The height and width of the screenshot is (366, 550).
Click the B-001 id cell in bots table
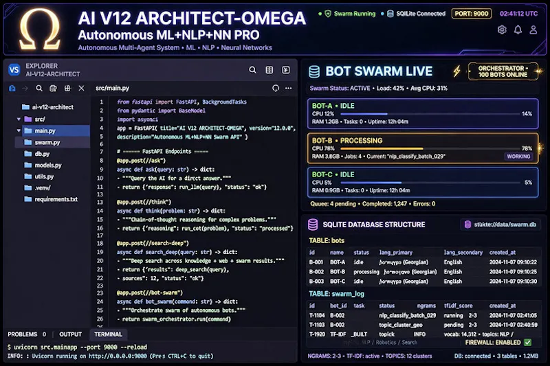point(316,262)
